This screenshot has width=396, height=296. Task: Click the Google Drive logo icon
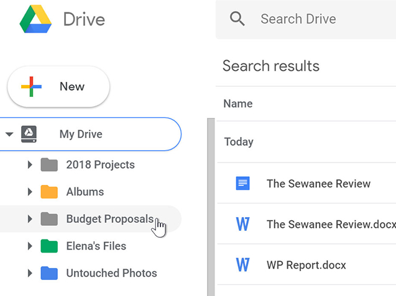(x=35, y=19)
